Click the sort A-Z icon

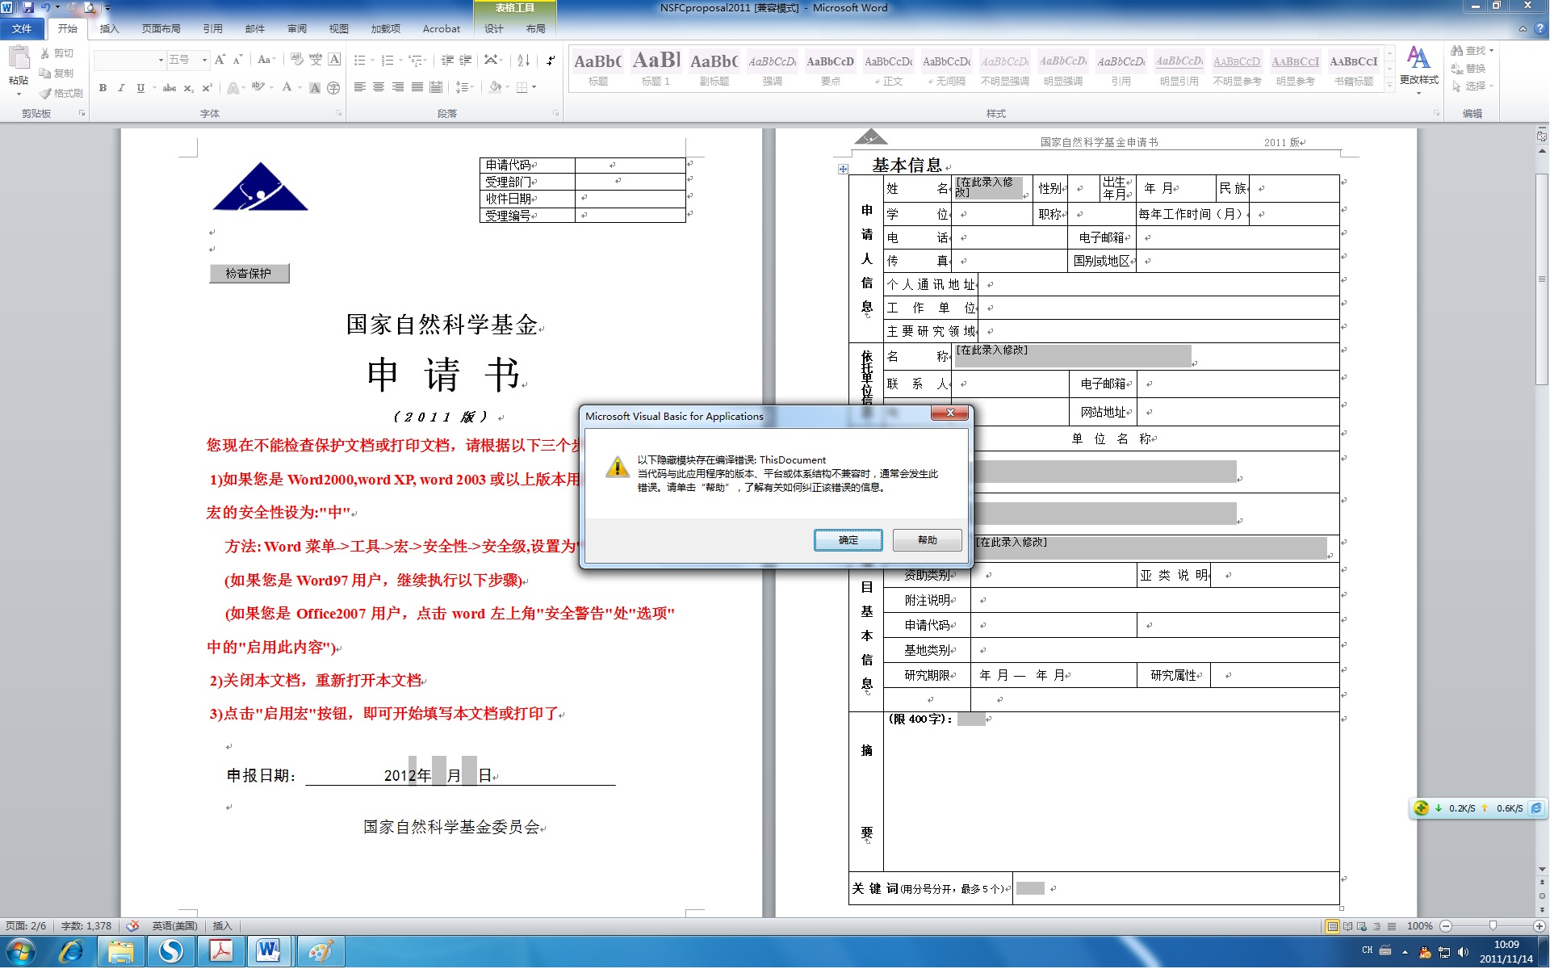point(523,61)
